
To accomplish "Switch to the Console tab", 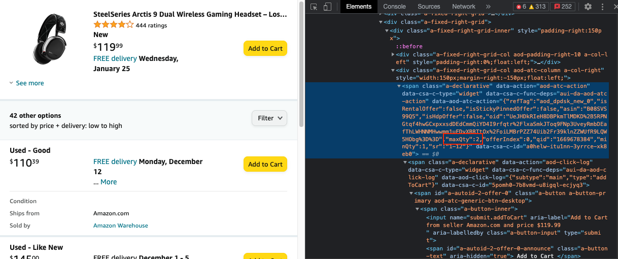I will 394,7.
